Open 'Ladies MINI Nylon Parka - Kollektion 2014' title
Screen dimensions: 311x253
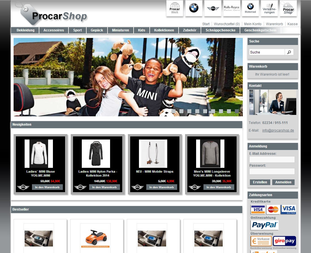click(98, 173)
